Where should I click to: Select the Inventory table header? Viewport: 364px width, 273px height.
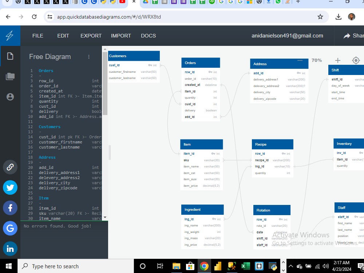click(x=349, y=144)
